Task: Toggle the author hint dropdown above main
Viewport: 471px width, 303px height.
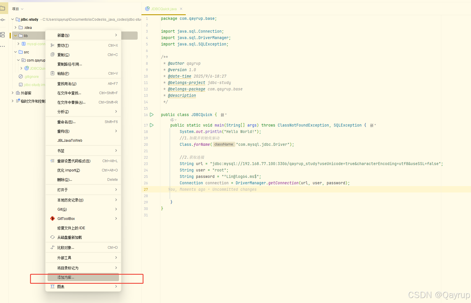Action: pos(174,120)
